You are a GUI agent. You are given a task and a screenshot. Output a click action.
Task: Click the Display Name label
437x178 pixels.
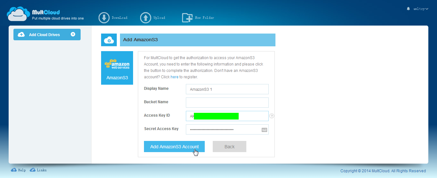point(156,89)
